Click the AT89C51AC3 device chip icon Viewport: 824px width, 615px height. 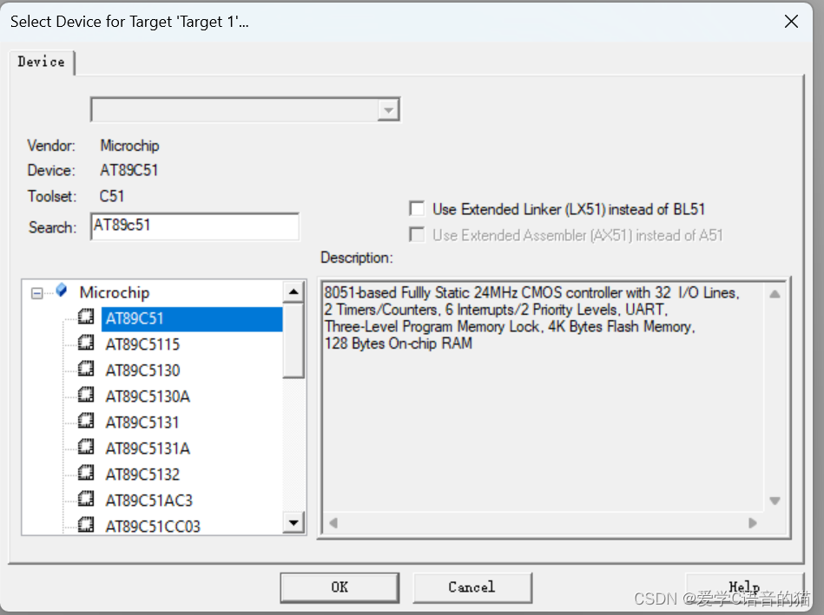(86, 499)
